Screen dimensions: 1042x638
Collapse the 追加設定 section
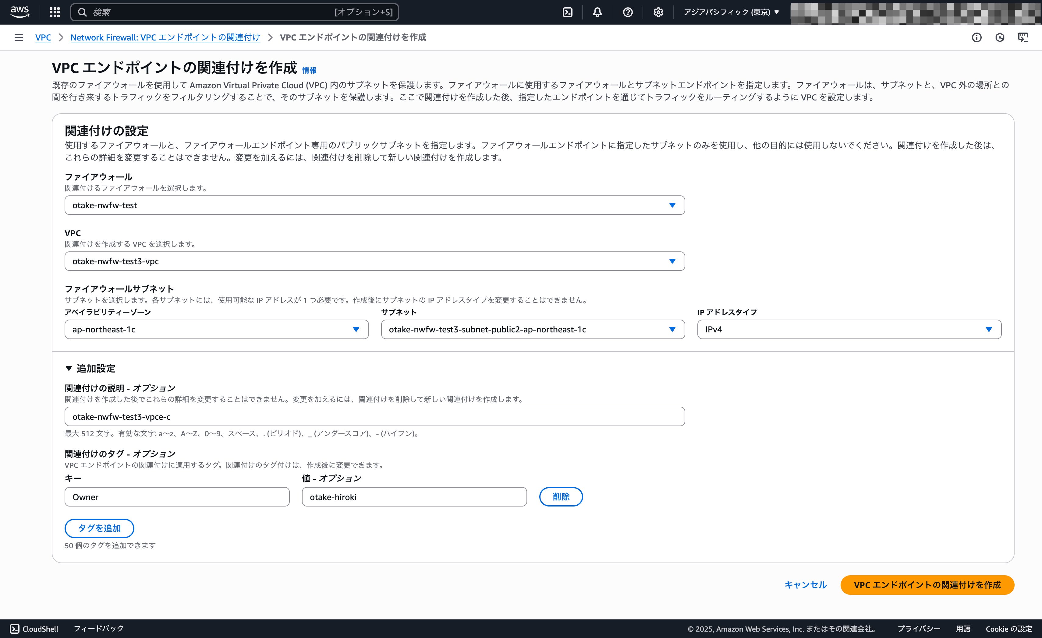click(x=90, y=368)
